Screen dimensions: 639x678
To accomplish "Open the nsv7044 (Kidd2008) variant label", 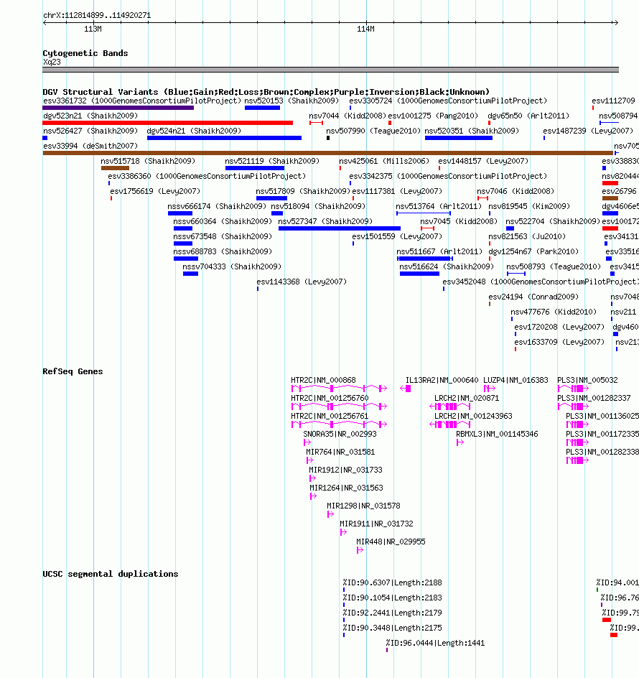I will (x=348, y=116).
